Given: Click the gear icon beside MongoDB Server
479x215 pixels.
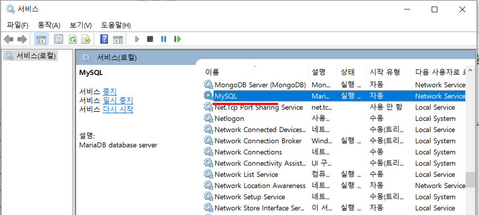Looking at the screenshot, I should point(208,84).
